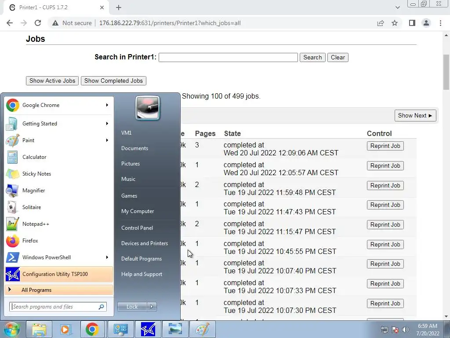Share this page icon in address bar

381,23
